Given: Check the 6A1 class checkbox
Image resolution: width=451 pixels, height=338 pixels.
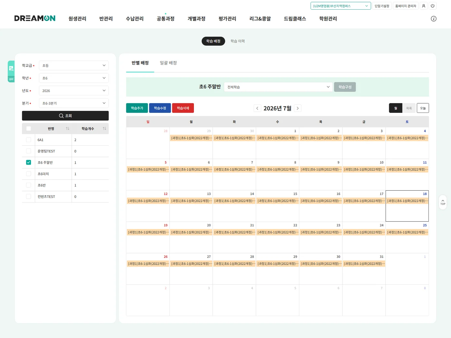Looking at the screenshot, I should tap(29, 140).
